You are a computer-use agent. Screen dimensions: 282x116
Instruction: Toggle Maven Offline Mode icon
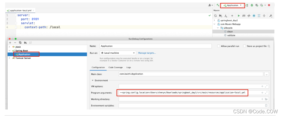(x=249, y=16)
